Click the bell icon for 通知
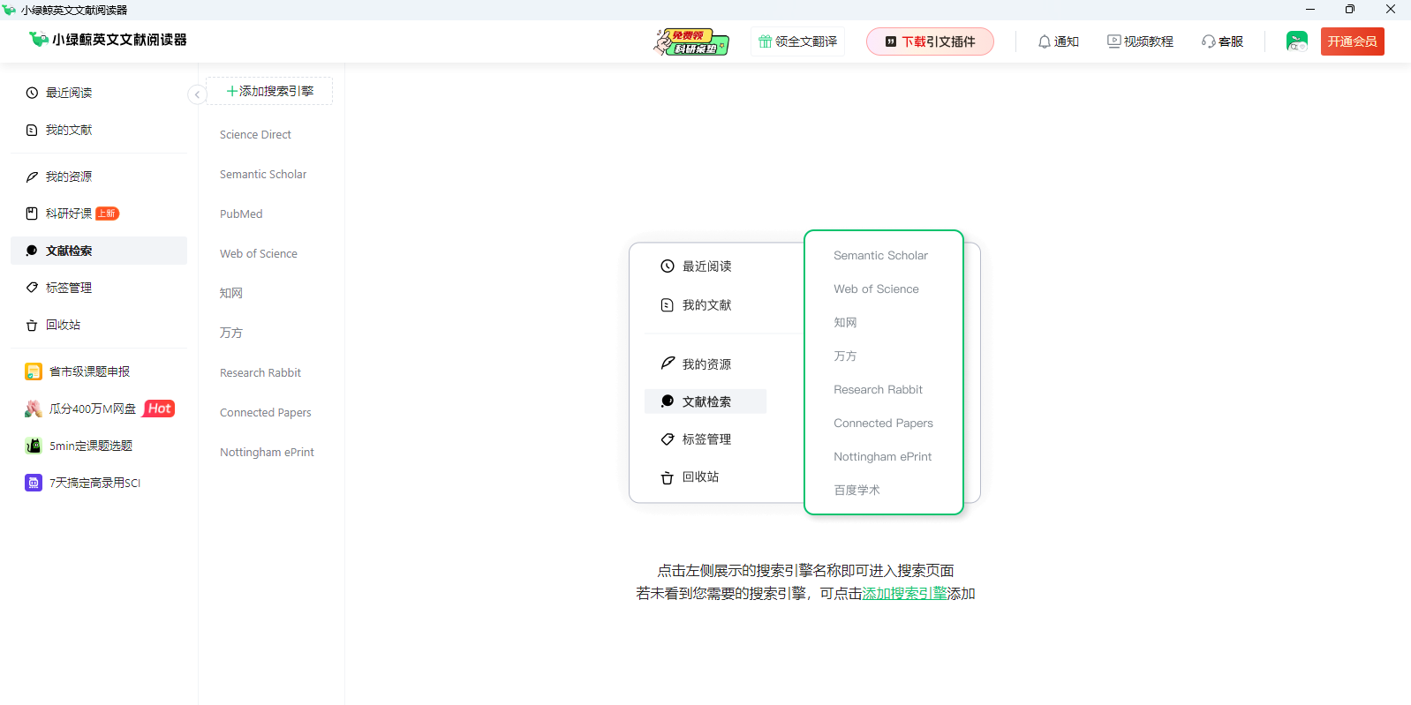 point(1045,41)
